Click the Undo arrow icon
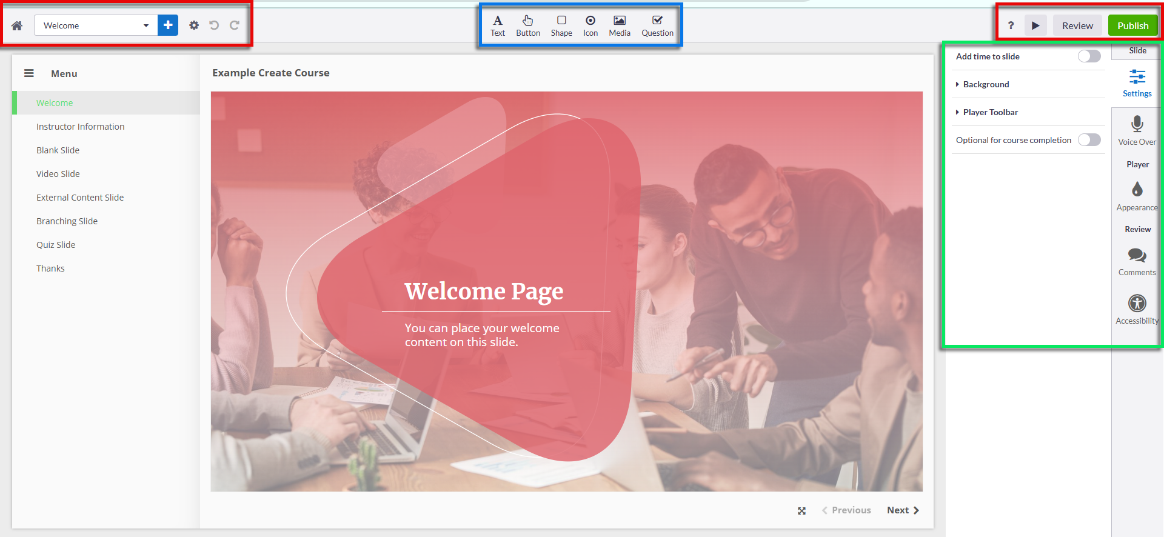 (x=214, y=25)
